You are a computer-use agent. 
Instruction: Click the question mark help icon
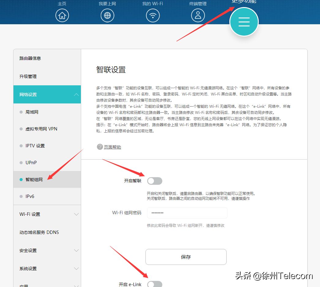click(100, 147)
